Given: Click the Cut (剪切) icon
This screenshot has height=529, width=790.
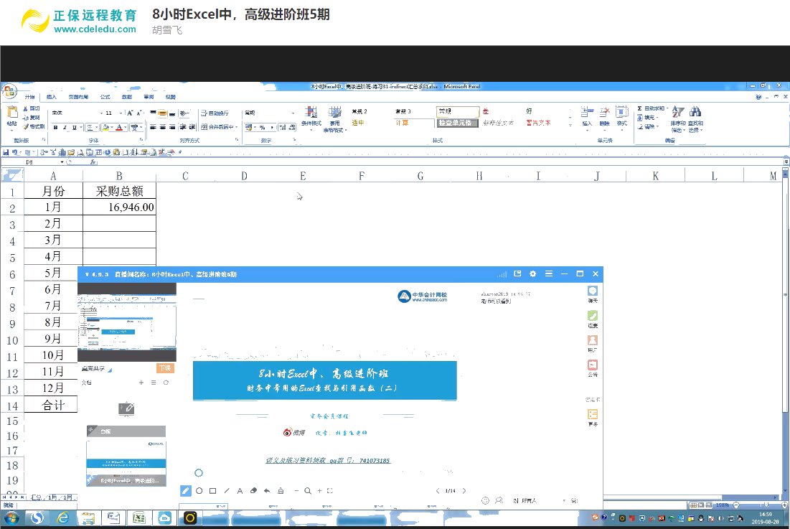Looking at the screenshot, I should click(32, 108).
